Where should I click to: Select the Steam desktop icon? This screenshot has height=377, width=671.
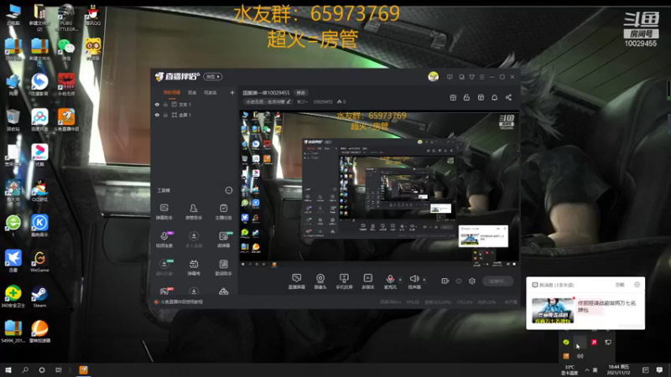(x=39, y=297)
